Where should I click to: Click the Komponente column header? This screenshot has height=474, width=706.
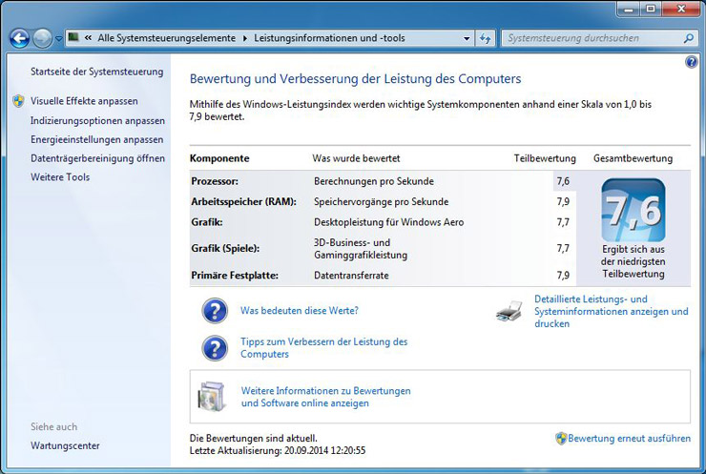219,158
